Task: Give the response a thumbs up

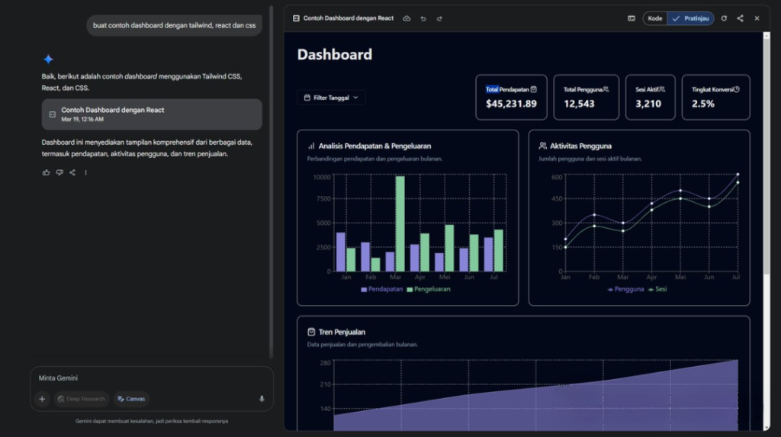Action: click(47, 172)
